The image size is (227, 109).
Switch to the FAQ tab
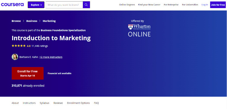[x=96, y=103]
